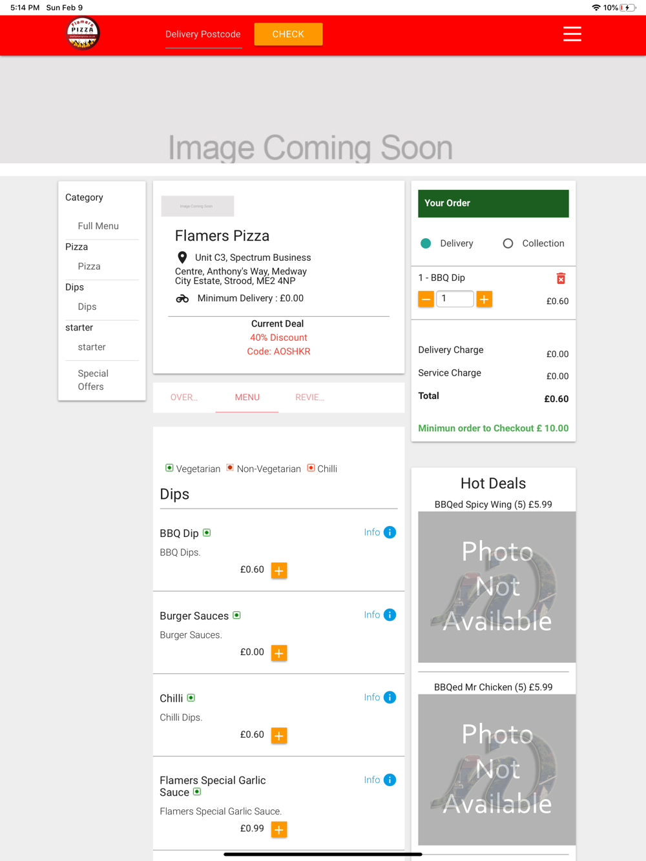
Task: Open Dips subcategory link
Action: 87,307
